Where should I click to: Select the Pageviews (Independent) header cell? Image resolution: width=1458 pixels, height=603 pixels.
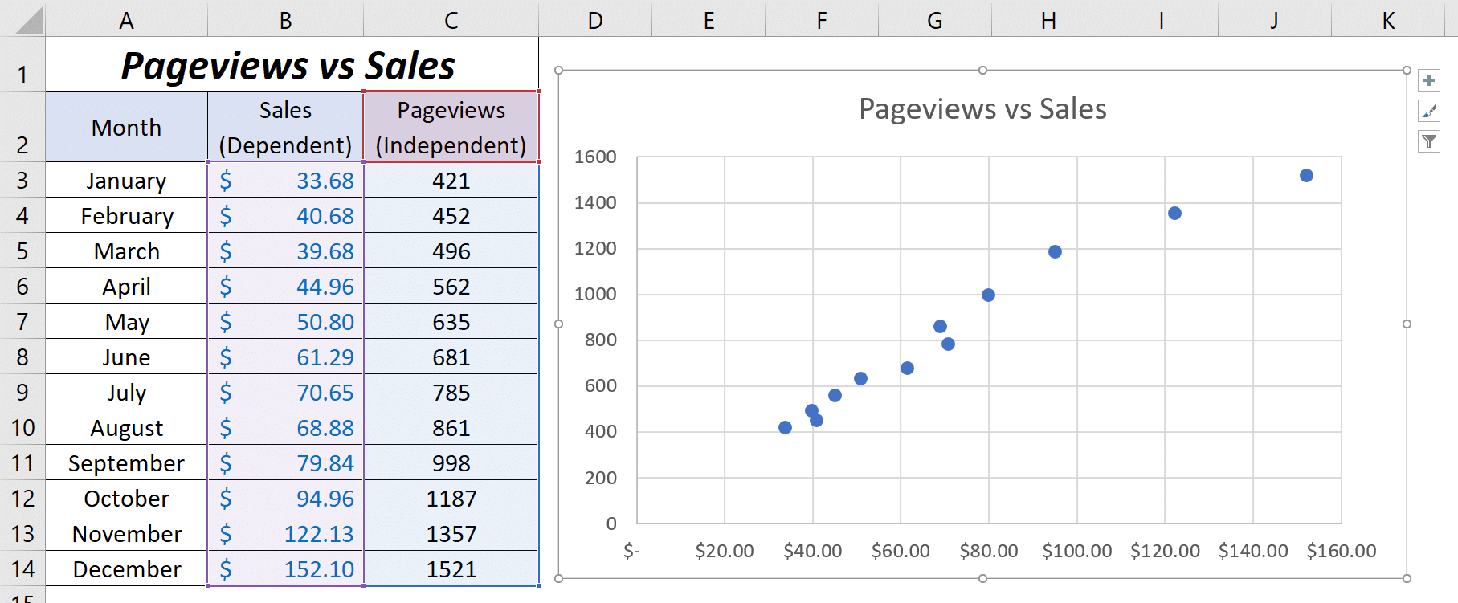pos(451,127)
